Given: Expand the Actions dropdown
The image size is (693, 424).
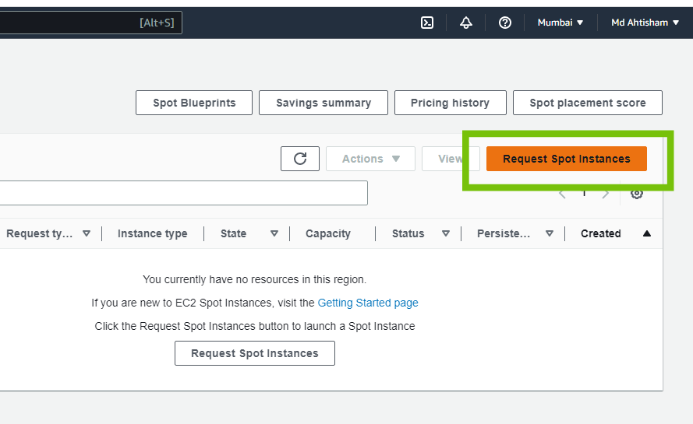Looking at the screenshot, I should (370, 159).
